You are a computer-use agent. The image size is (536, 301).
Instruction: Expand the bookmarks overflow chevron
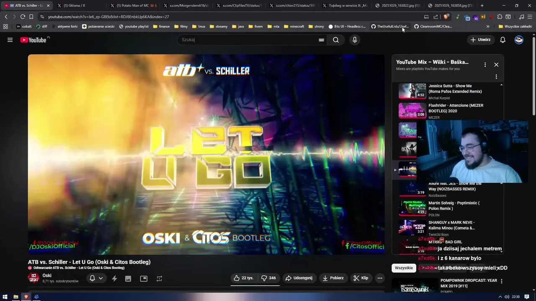[488, 26]
